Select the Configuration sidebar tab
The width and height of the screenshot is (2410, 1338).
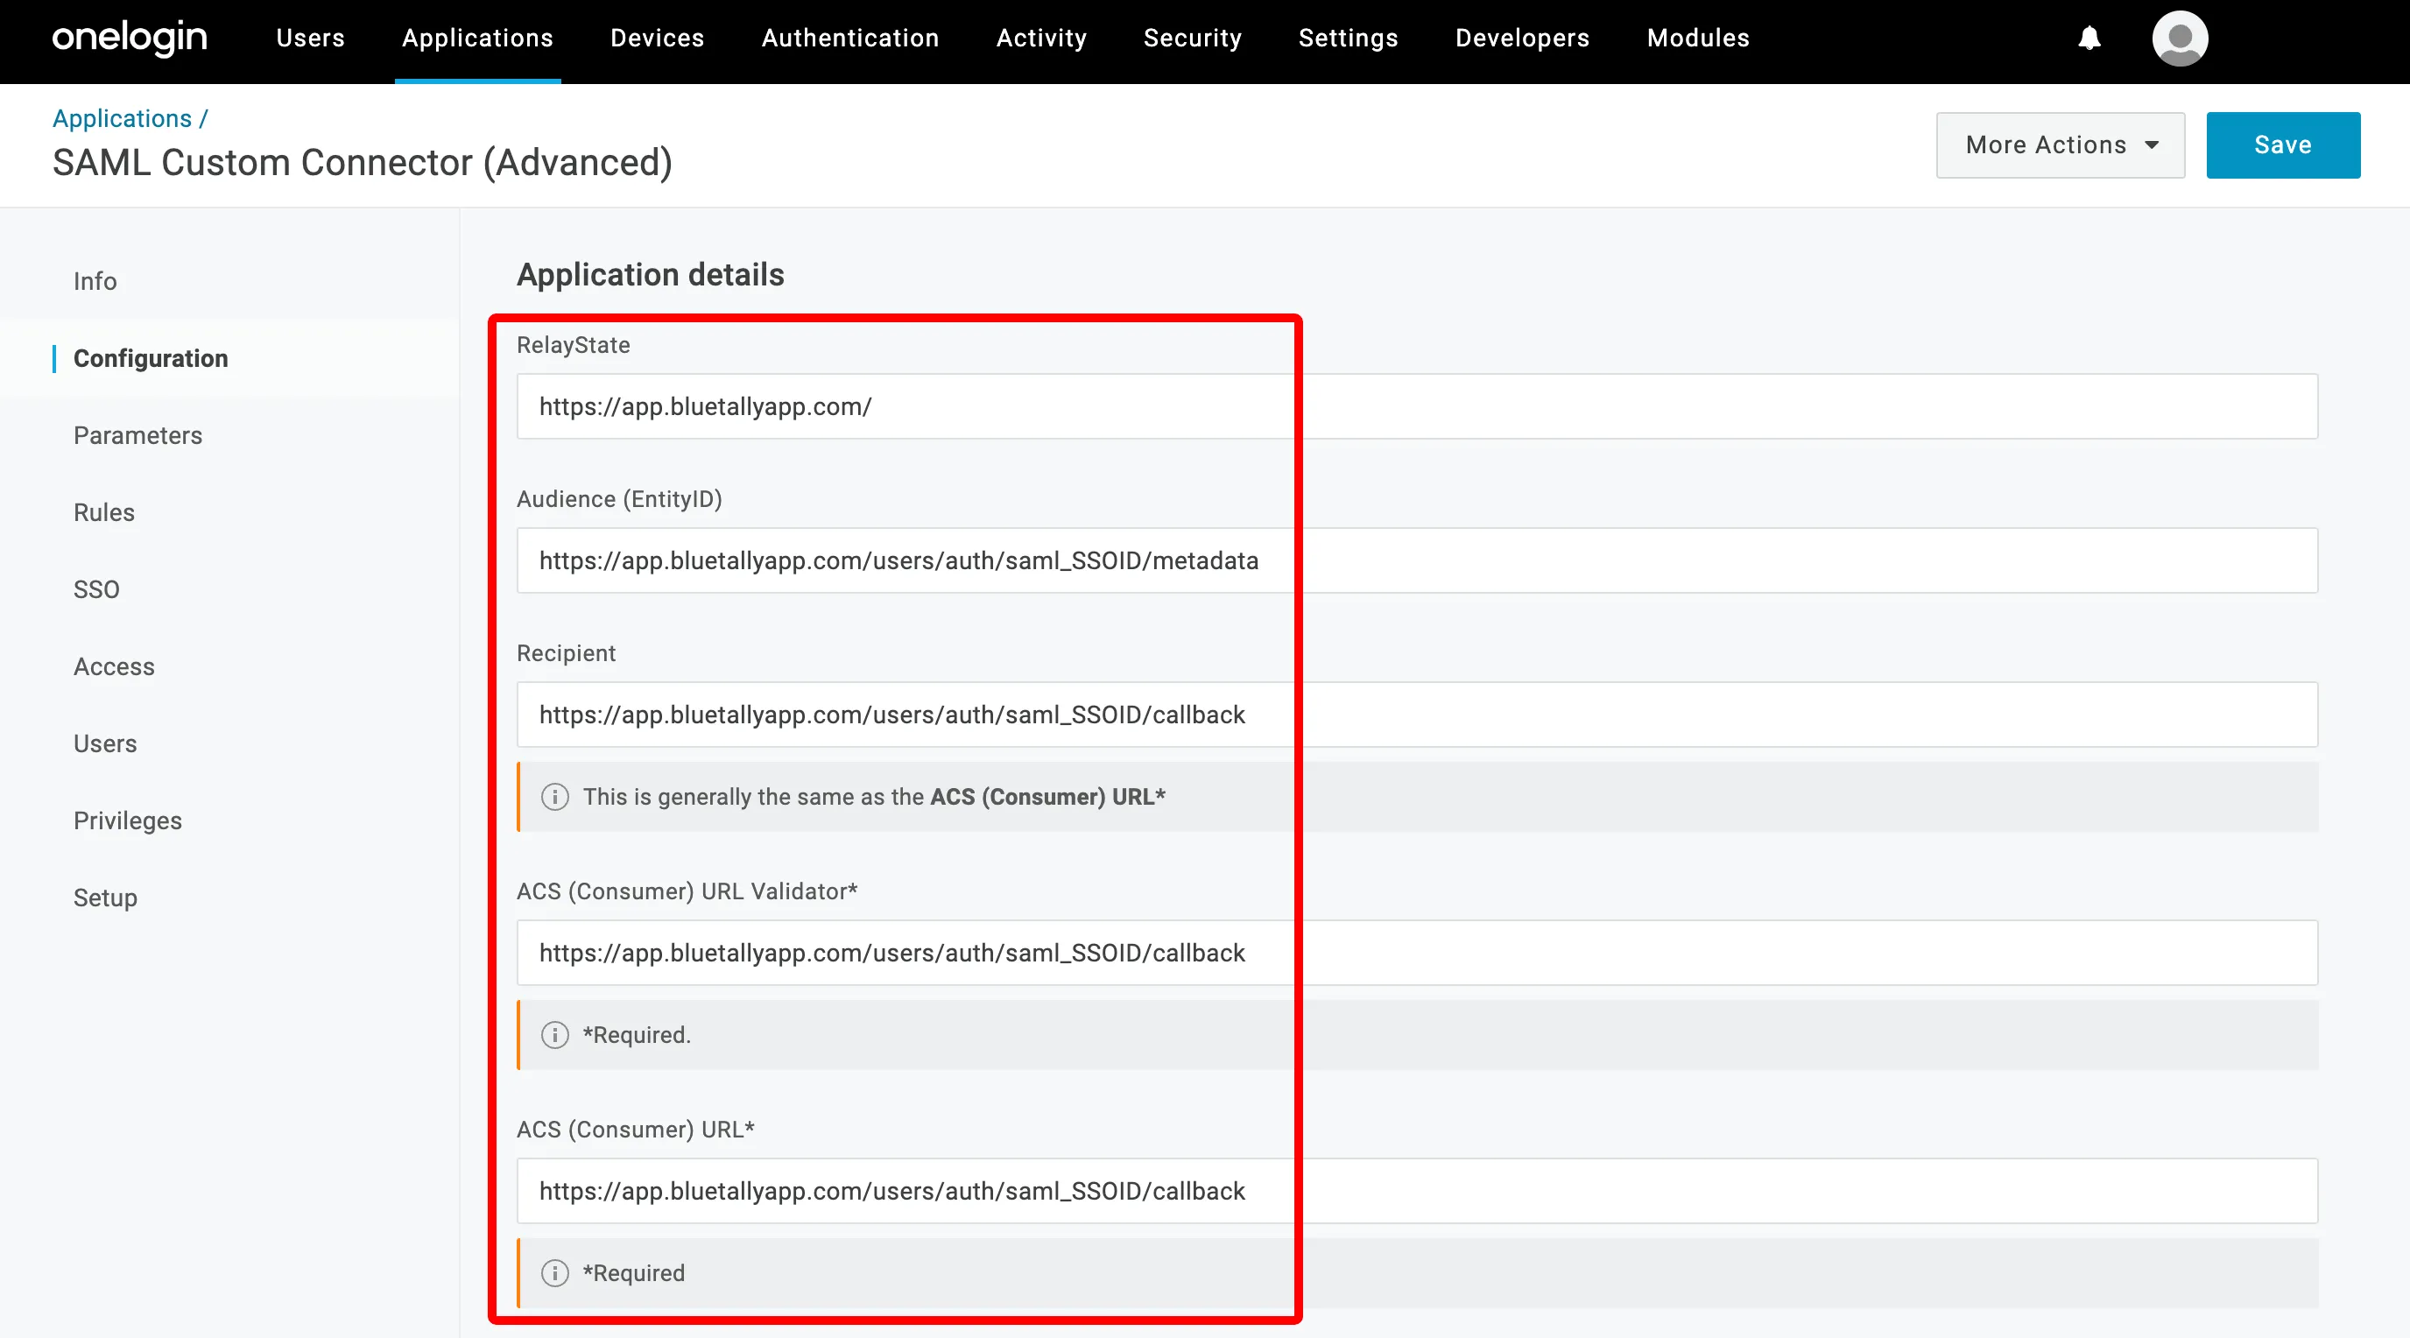pyautogui.click(x=151, y=358)
